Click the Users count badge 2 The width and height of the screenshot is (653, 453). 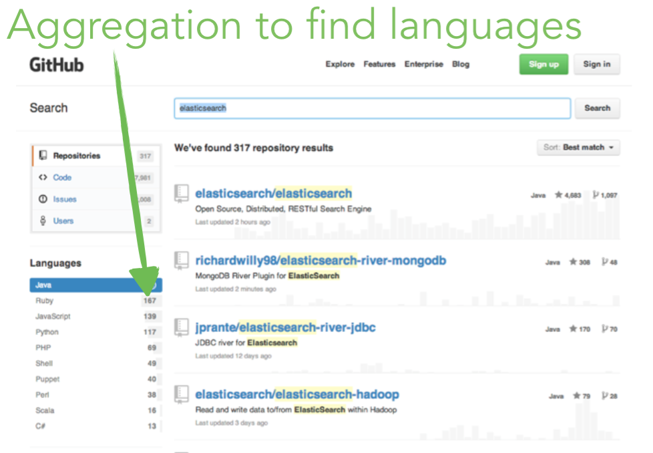pos(149,221)
